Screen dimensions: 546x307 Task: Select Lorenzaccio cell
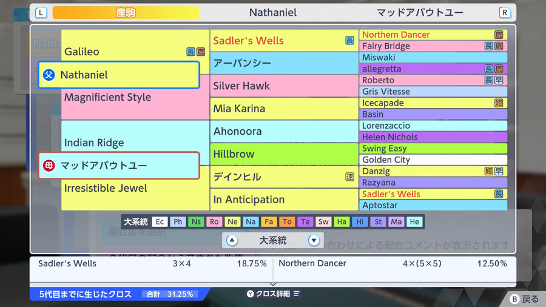(433, 126)
